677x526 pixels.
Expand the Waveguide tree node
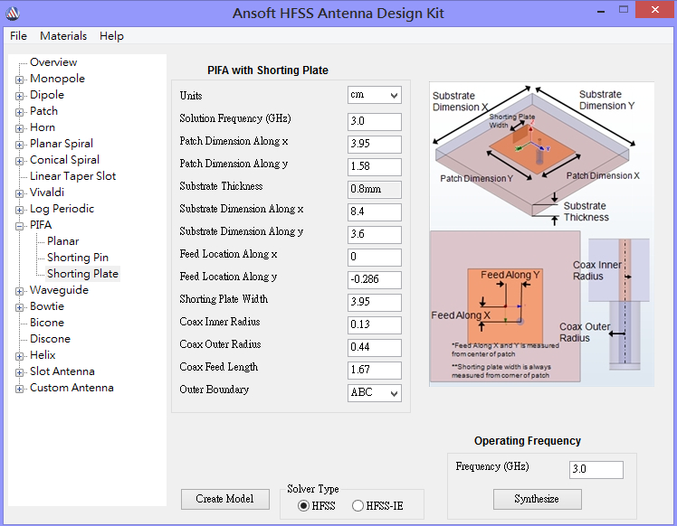pyautogui.click(x=19, y=291)
